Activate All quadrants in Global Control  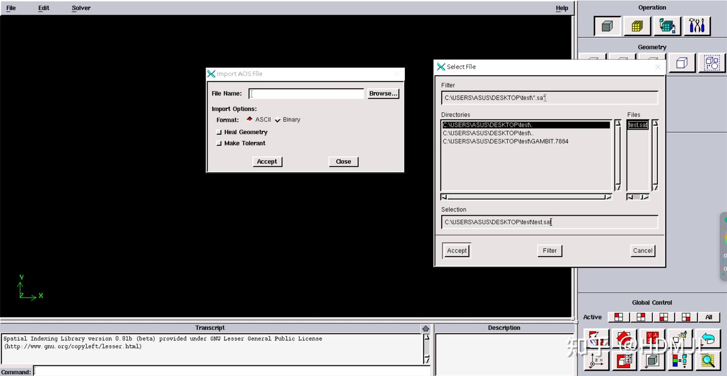709,317
